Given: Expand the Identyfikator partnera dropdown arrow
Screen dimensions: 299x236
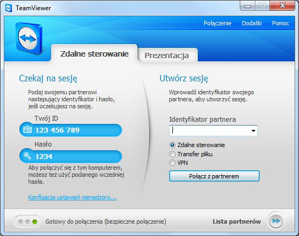Looking at the screenshot, I should [253, 131].
